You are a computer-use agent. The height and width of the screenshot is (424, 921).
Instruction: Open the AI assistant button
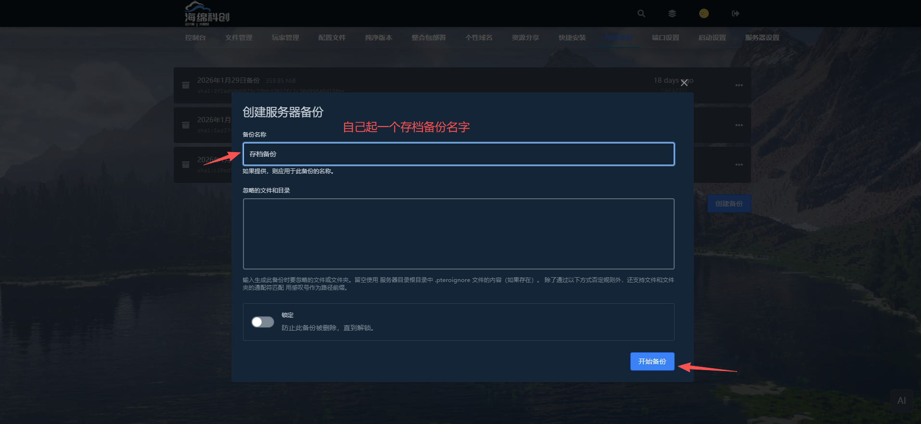tap(901, 400)
